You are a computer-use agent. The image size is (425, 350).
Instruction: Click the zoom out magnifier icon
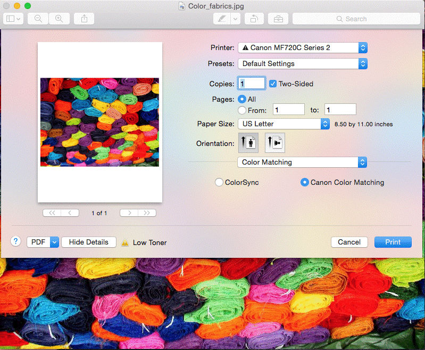[38, 19]
